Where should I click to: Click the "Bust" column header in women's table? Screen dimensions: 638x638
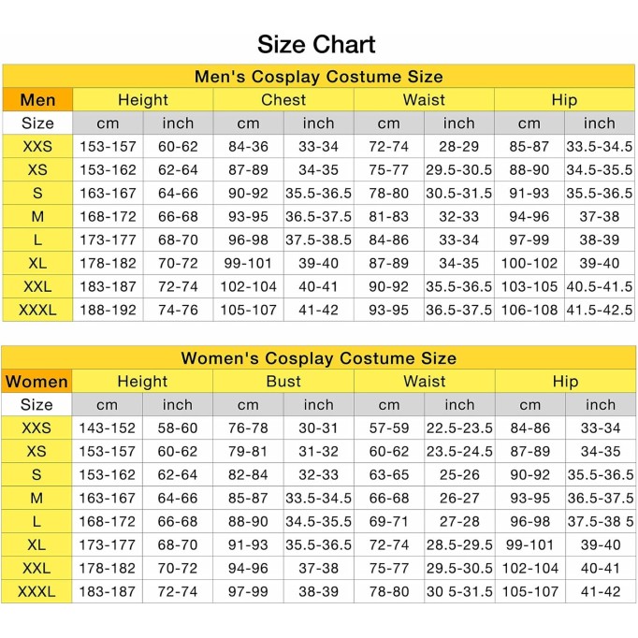[x=283, y=382]
